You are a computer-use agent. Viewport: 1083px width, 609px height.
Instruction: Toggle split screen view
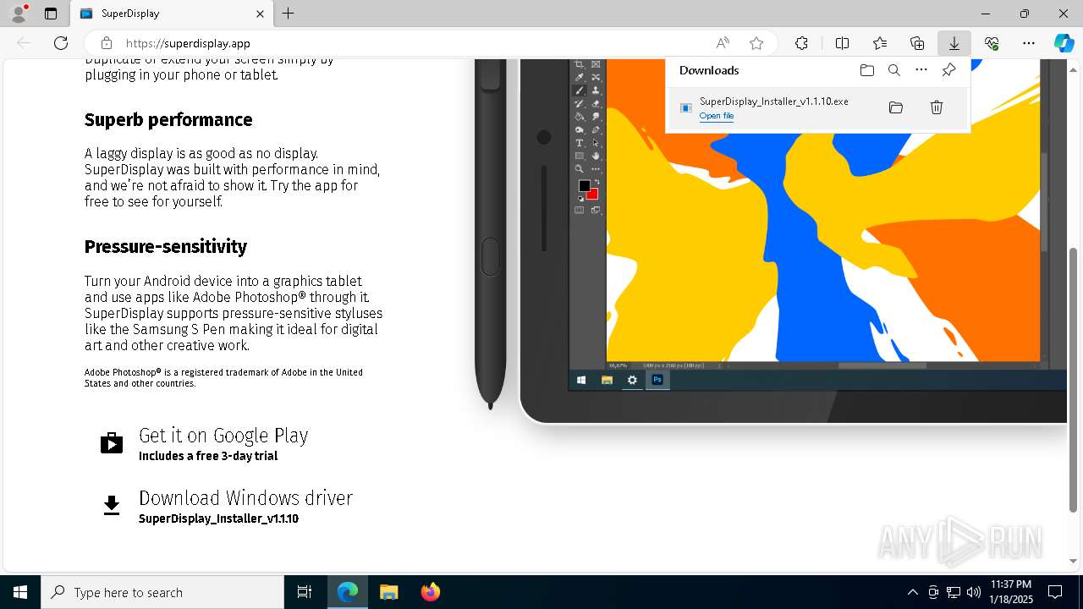[842, 43]
